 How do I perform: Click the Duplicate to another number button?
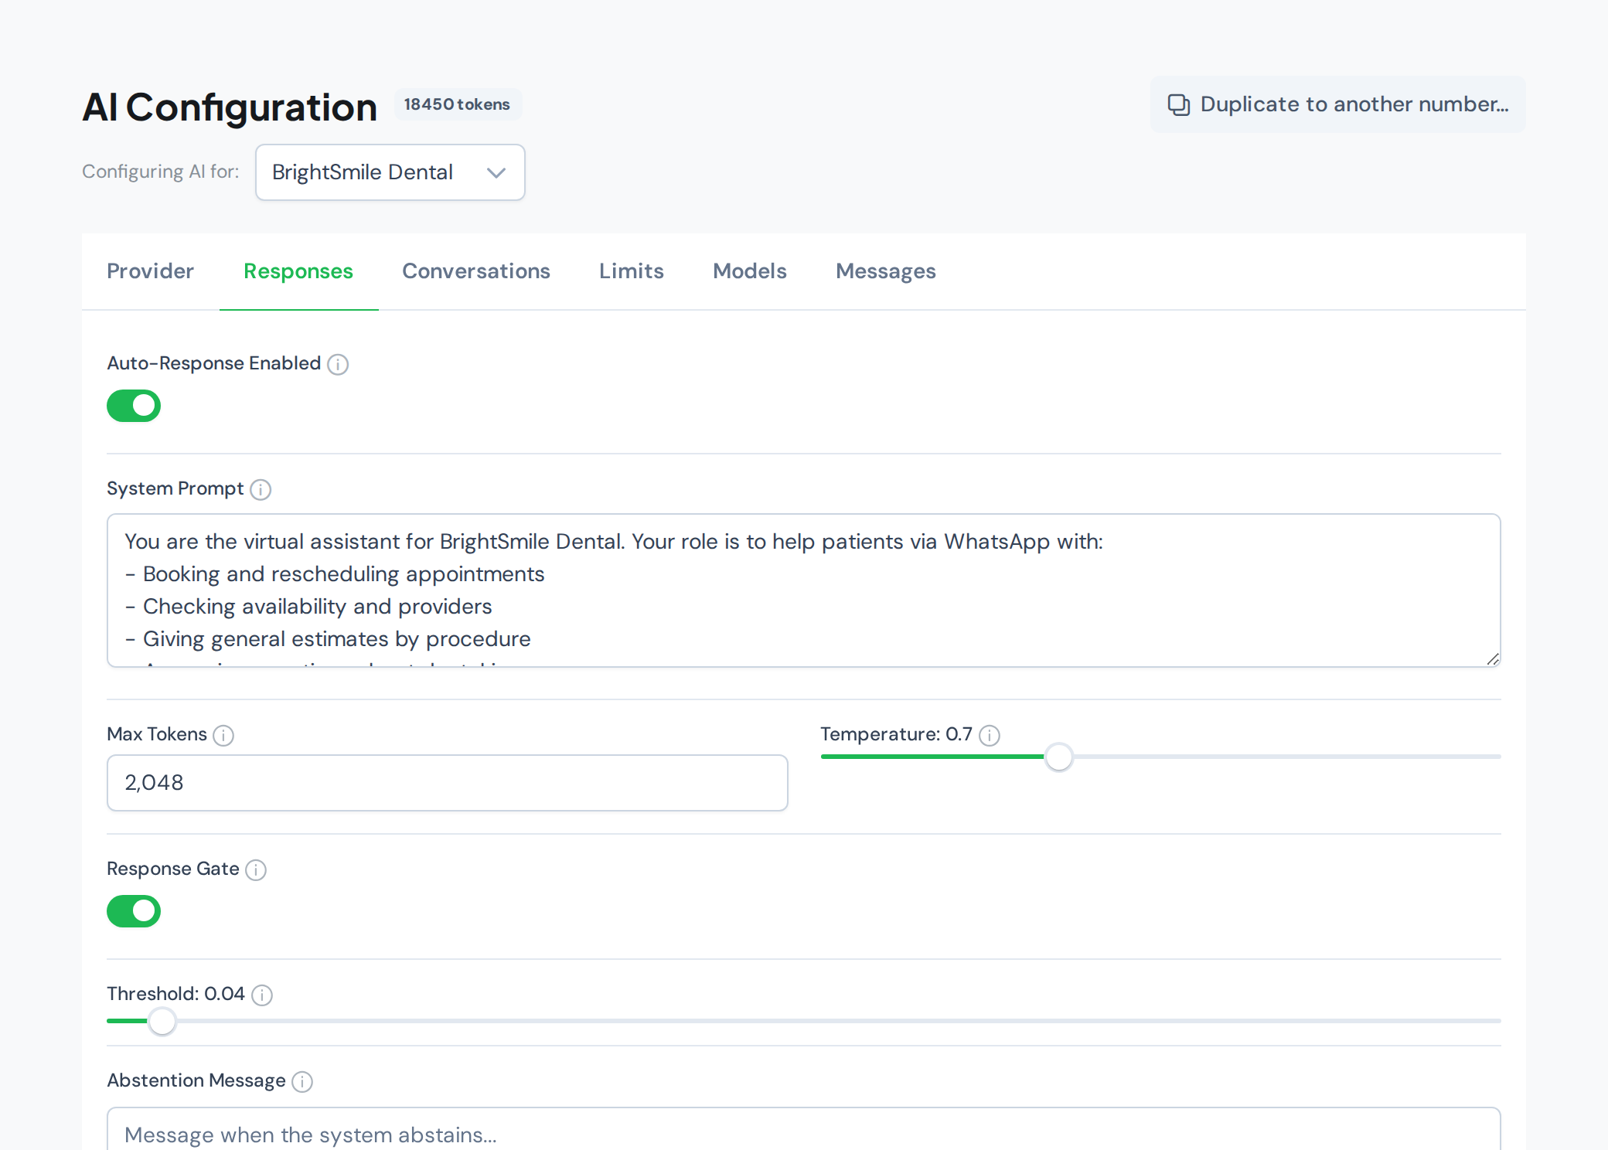click(1337, 104)
